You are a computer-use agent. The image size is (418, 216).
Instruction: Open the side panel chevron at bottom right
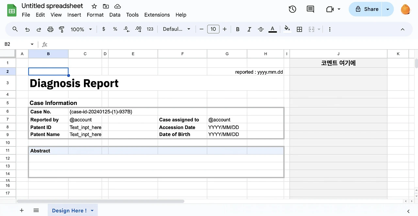point(409,211)
